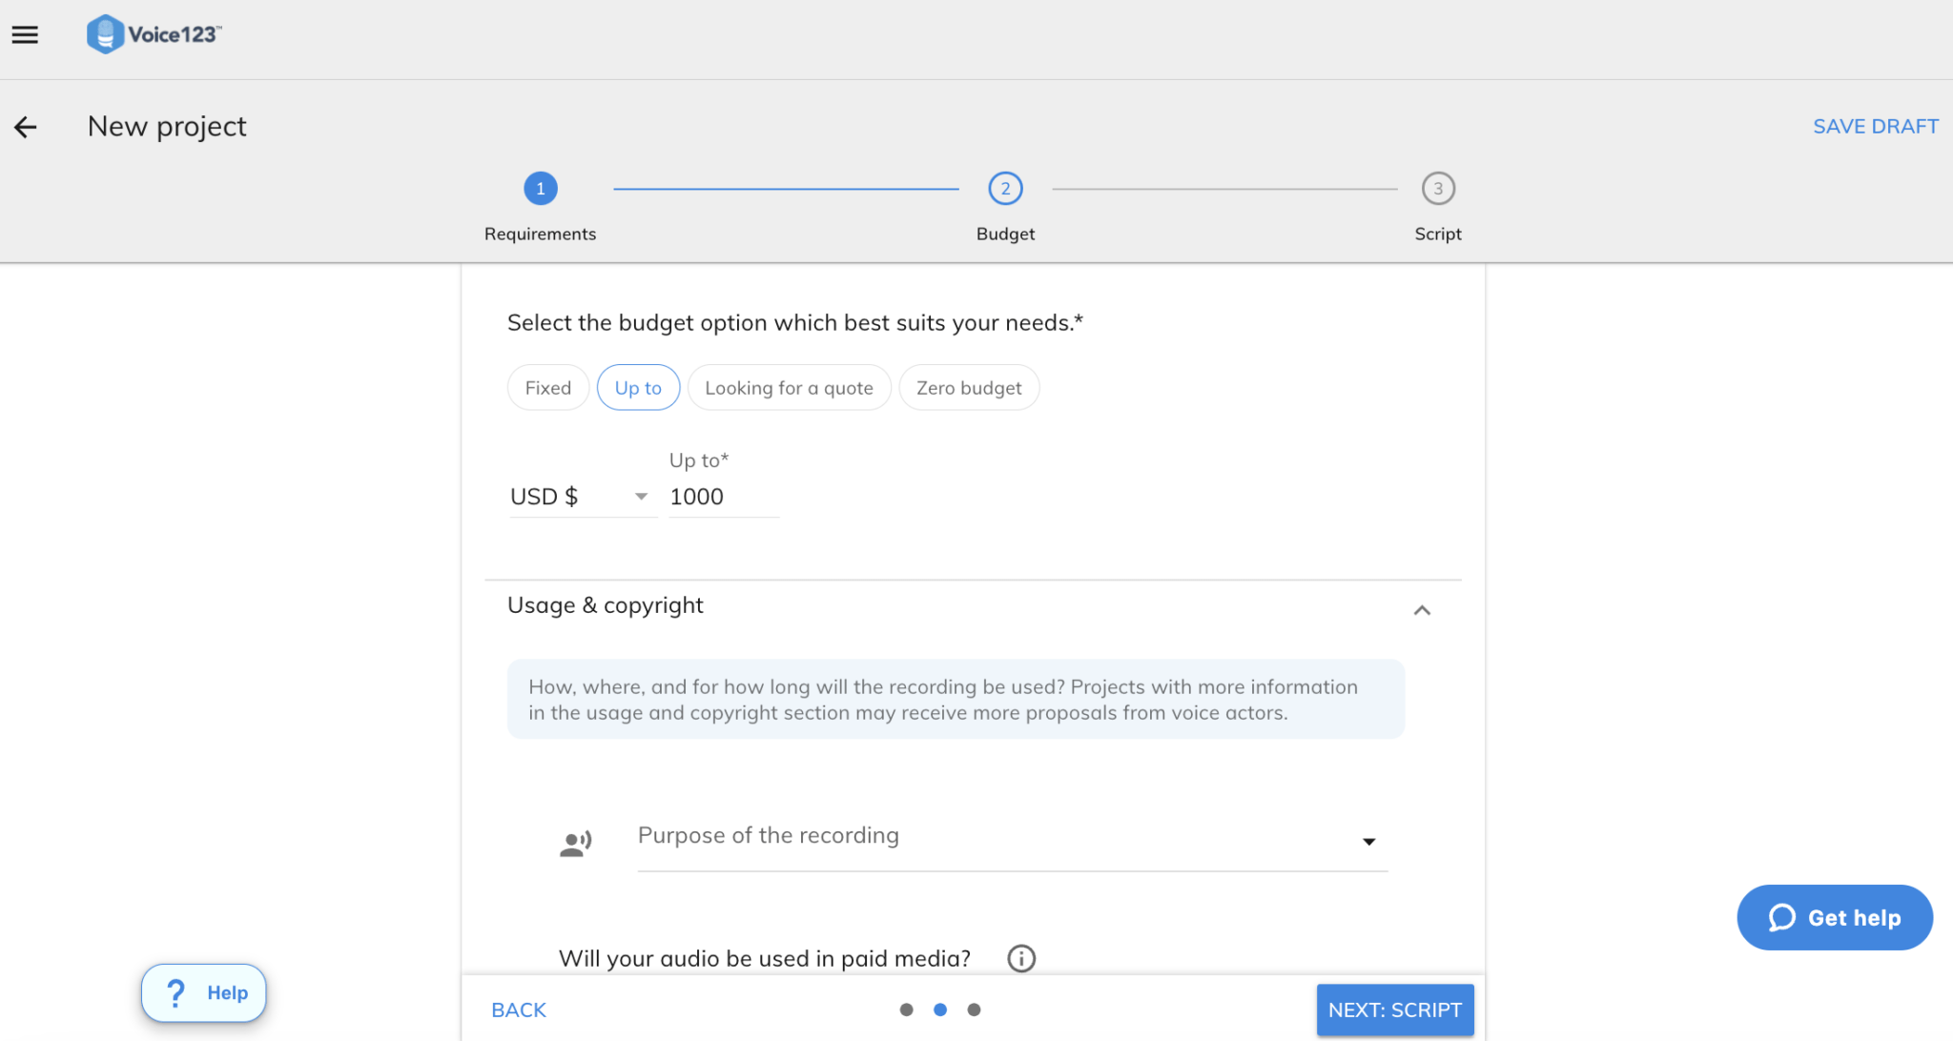Click the recording purpose speaker icon

(575, 841)
